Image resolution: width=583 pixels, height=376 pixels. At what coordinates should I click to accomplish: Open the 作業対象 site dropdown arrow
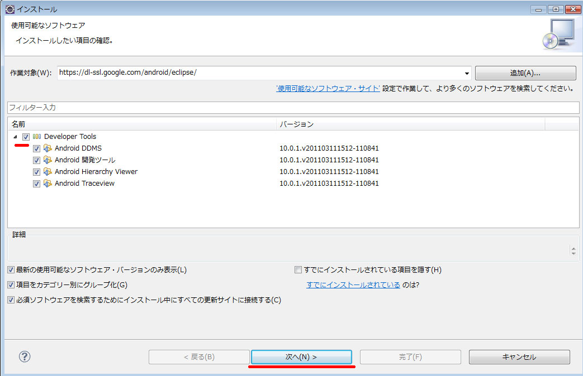point(467,73)
